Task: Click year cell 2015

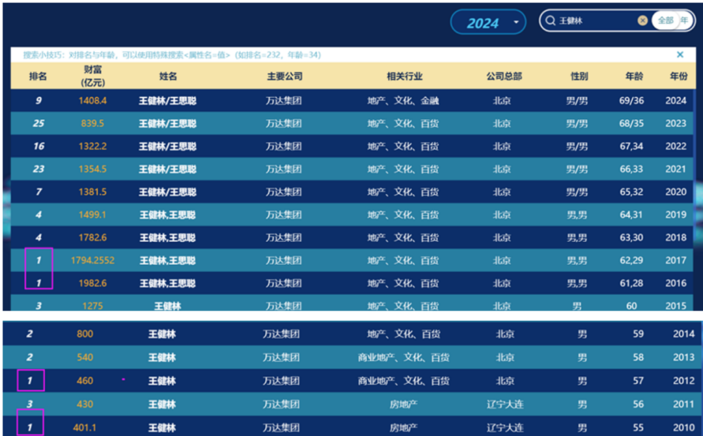Action: pyautogui.click(x=676, y=306)
